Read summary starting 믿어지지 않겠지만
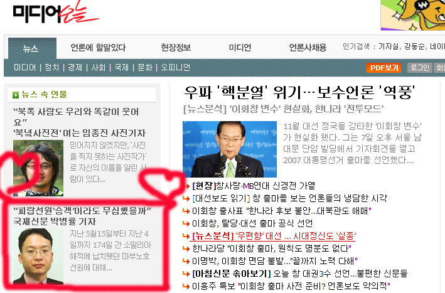This screenshot has height=293, width=445. [109, 162]
